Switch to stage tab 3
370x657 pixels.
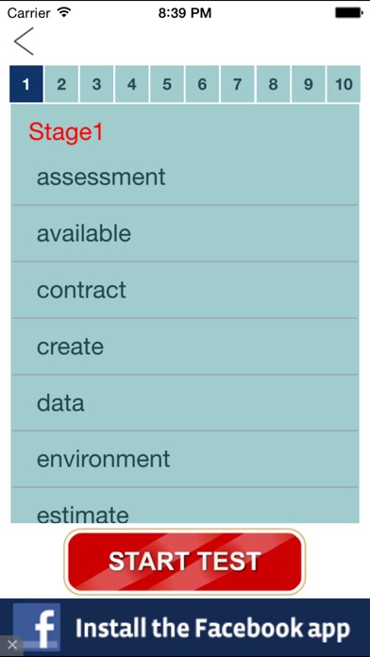point(96,84)
